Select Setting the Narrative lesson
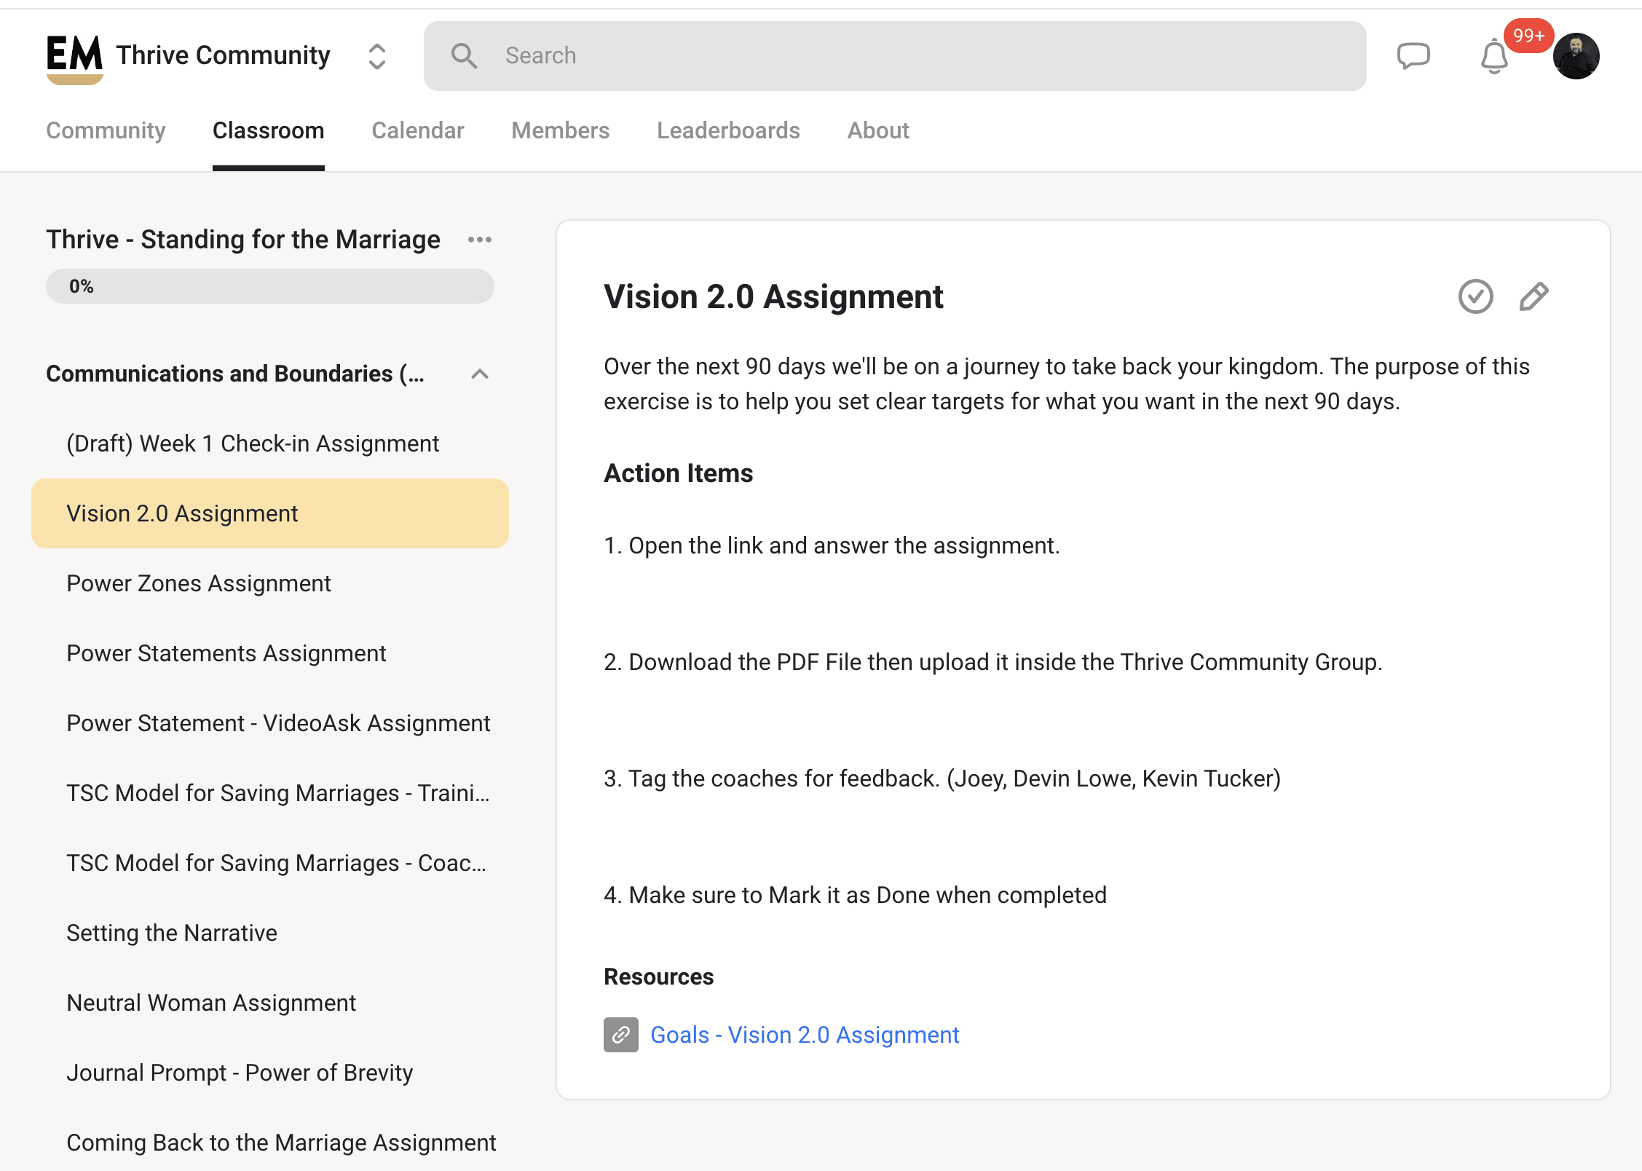Image resolution: width=1642 pixels, height=1171 pixels. coord(172,933)
